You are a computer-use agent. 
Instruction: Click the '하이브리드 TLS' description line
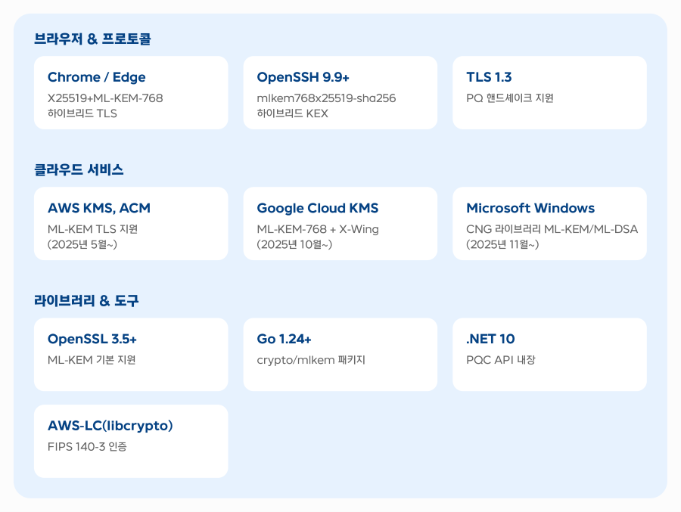[82, 113]
